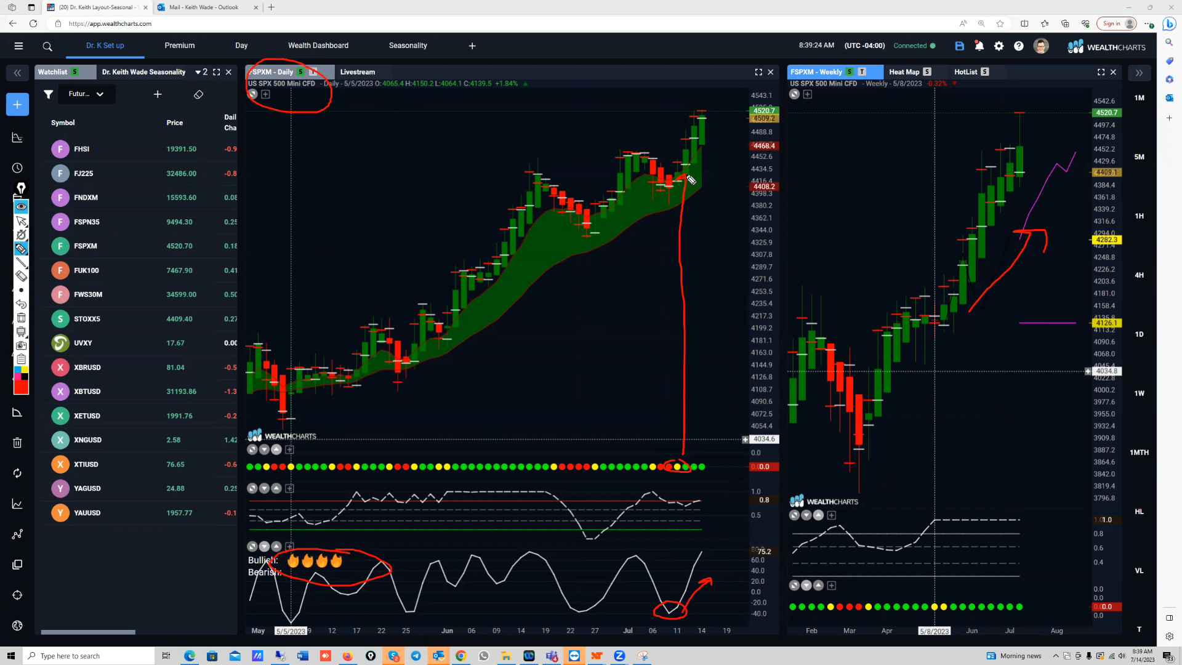Toggle fullscreen on the daily chart panel
The height and width of the screenshot is (665, 1182).
coord(758,72)
